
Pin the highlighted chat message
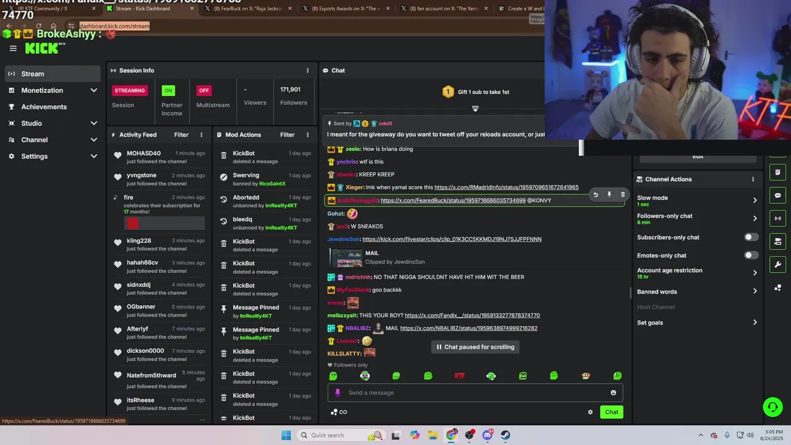click(609, 195)
